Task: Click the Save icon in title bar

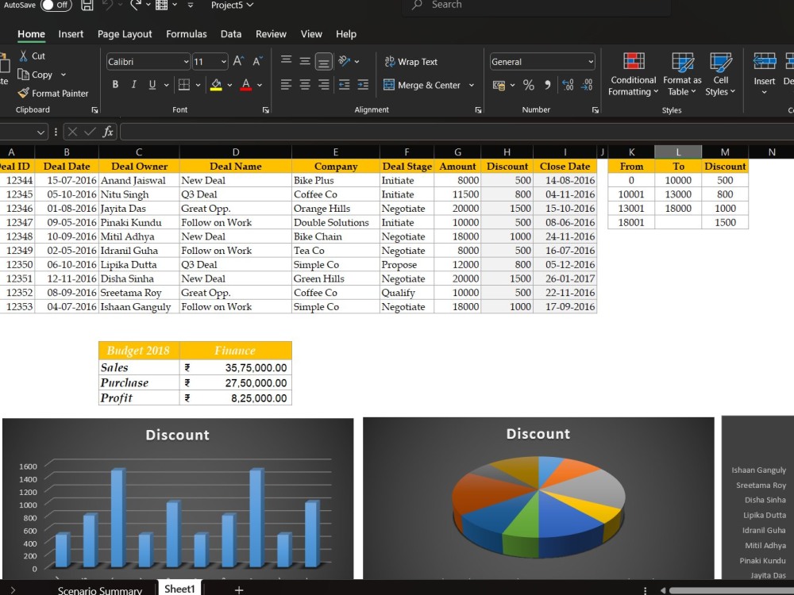Action: pos(87,5)
